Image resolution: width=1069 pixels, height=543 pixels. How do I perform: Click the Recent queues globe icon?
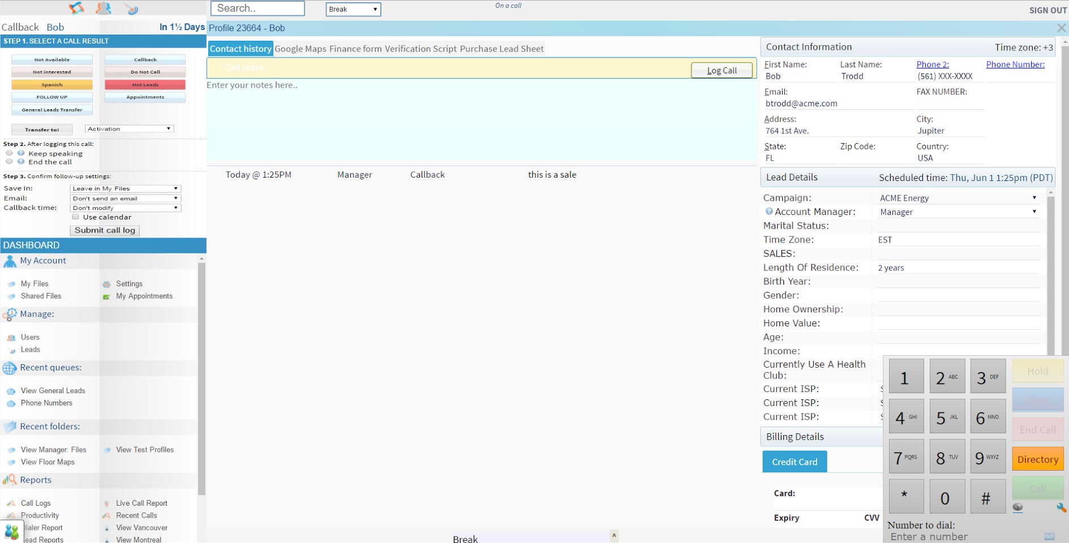point(10,368)
